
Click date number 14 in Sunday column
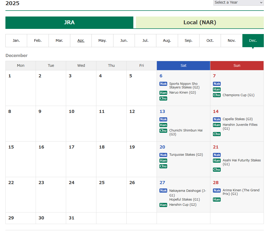216,112
